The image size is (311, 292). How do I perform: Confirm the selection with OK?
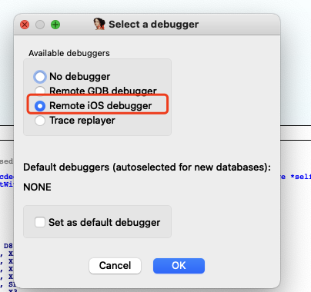tap(179, 266)
